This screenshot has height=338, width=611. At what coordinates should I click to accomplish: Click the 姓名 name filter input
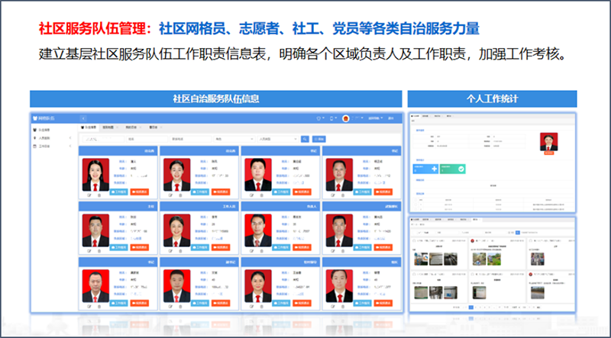pyautogui.click(x=147, y=139)
